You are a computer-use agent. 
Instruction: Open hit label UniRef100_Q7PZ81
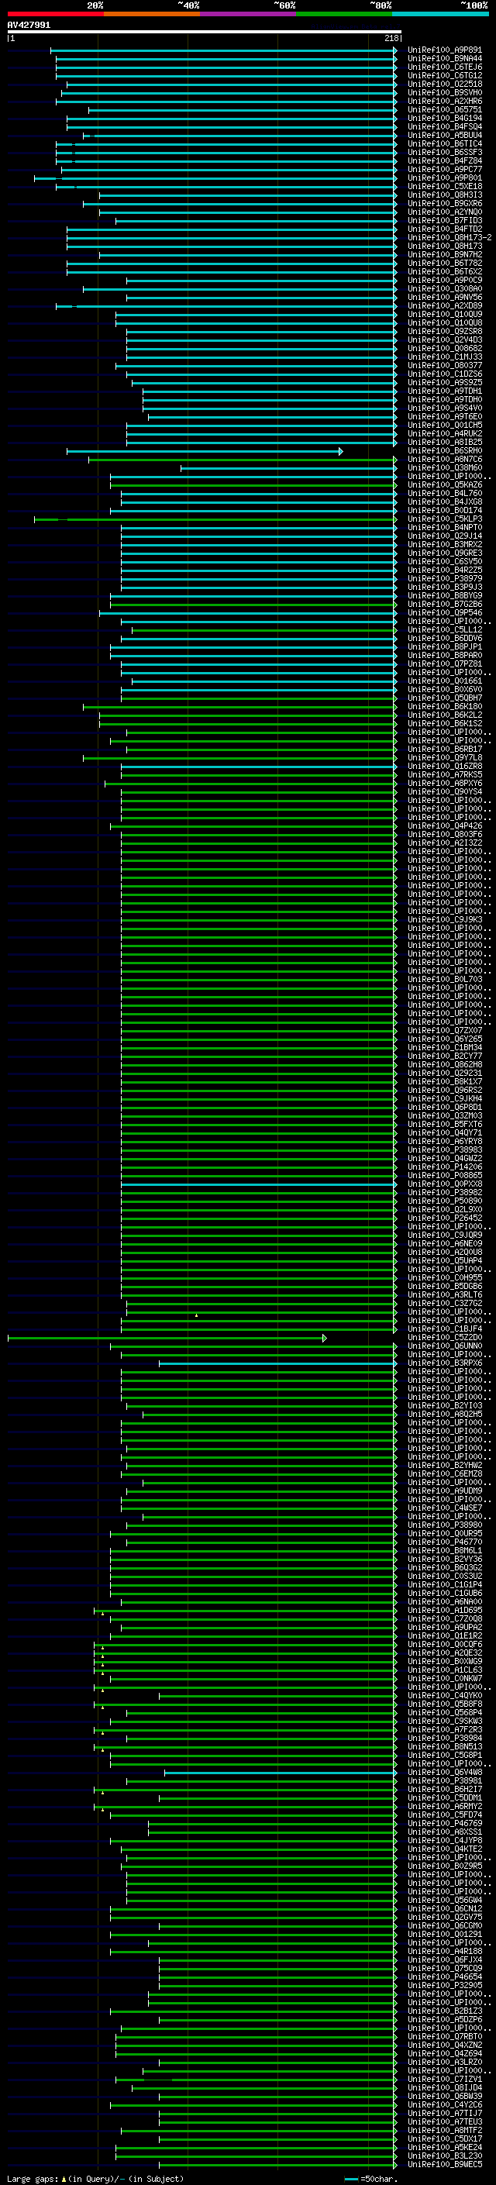pyautogui.click(x=444, y=663)
